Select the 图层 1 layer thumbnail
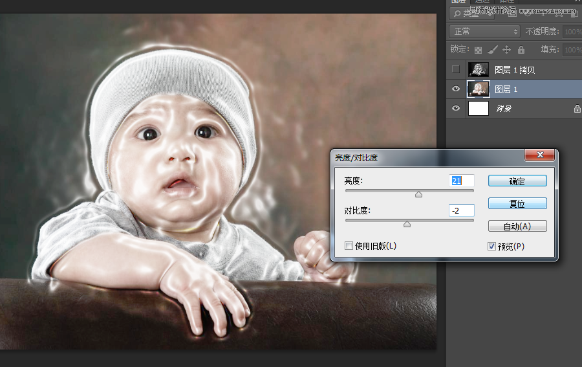582x367 pixels. (x=479, y=89)
